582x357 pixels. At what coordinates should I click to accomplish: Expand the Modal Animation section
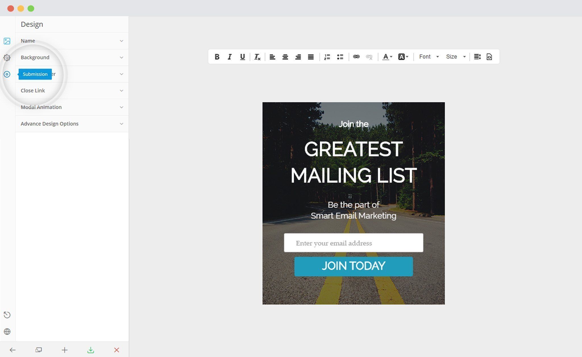click(x=72, y=107)
